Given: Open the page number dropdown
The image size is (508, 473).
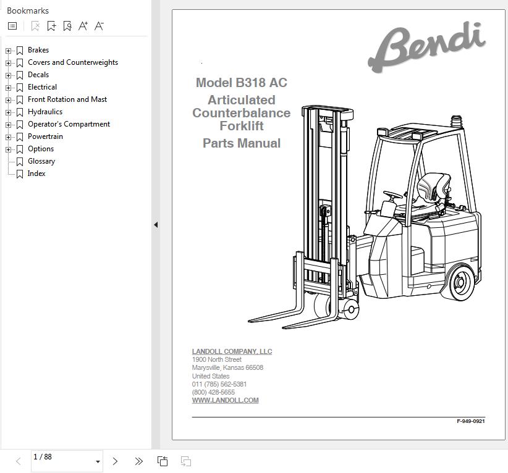Looking at the screenshot, I should (x=98, y=462).
